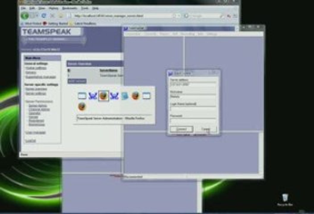Open the Firefox Bookmarks menu

(x=70, y=8)
